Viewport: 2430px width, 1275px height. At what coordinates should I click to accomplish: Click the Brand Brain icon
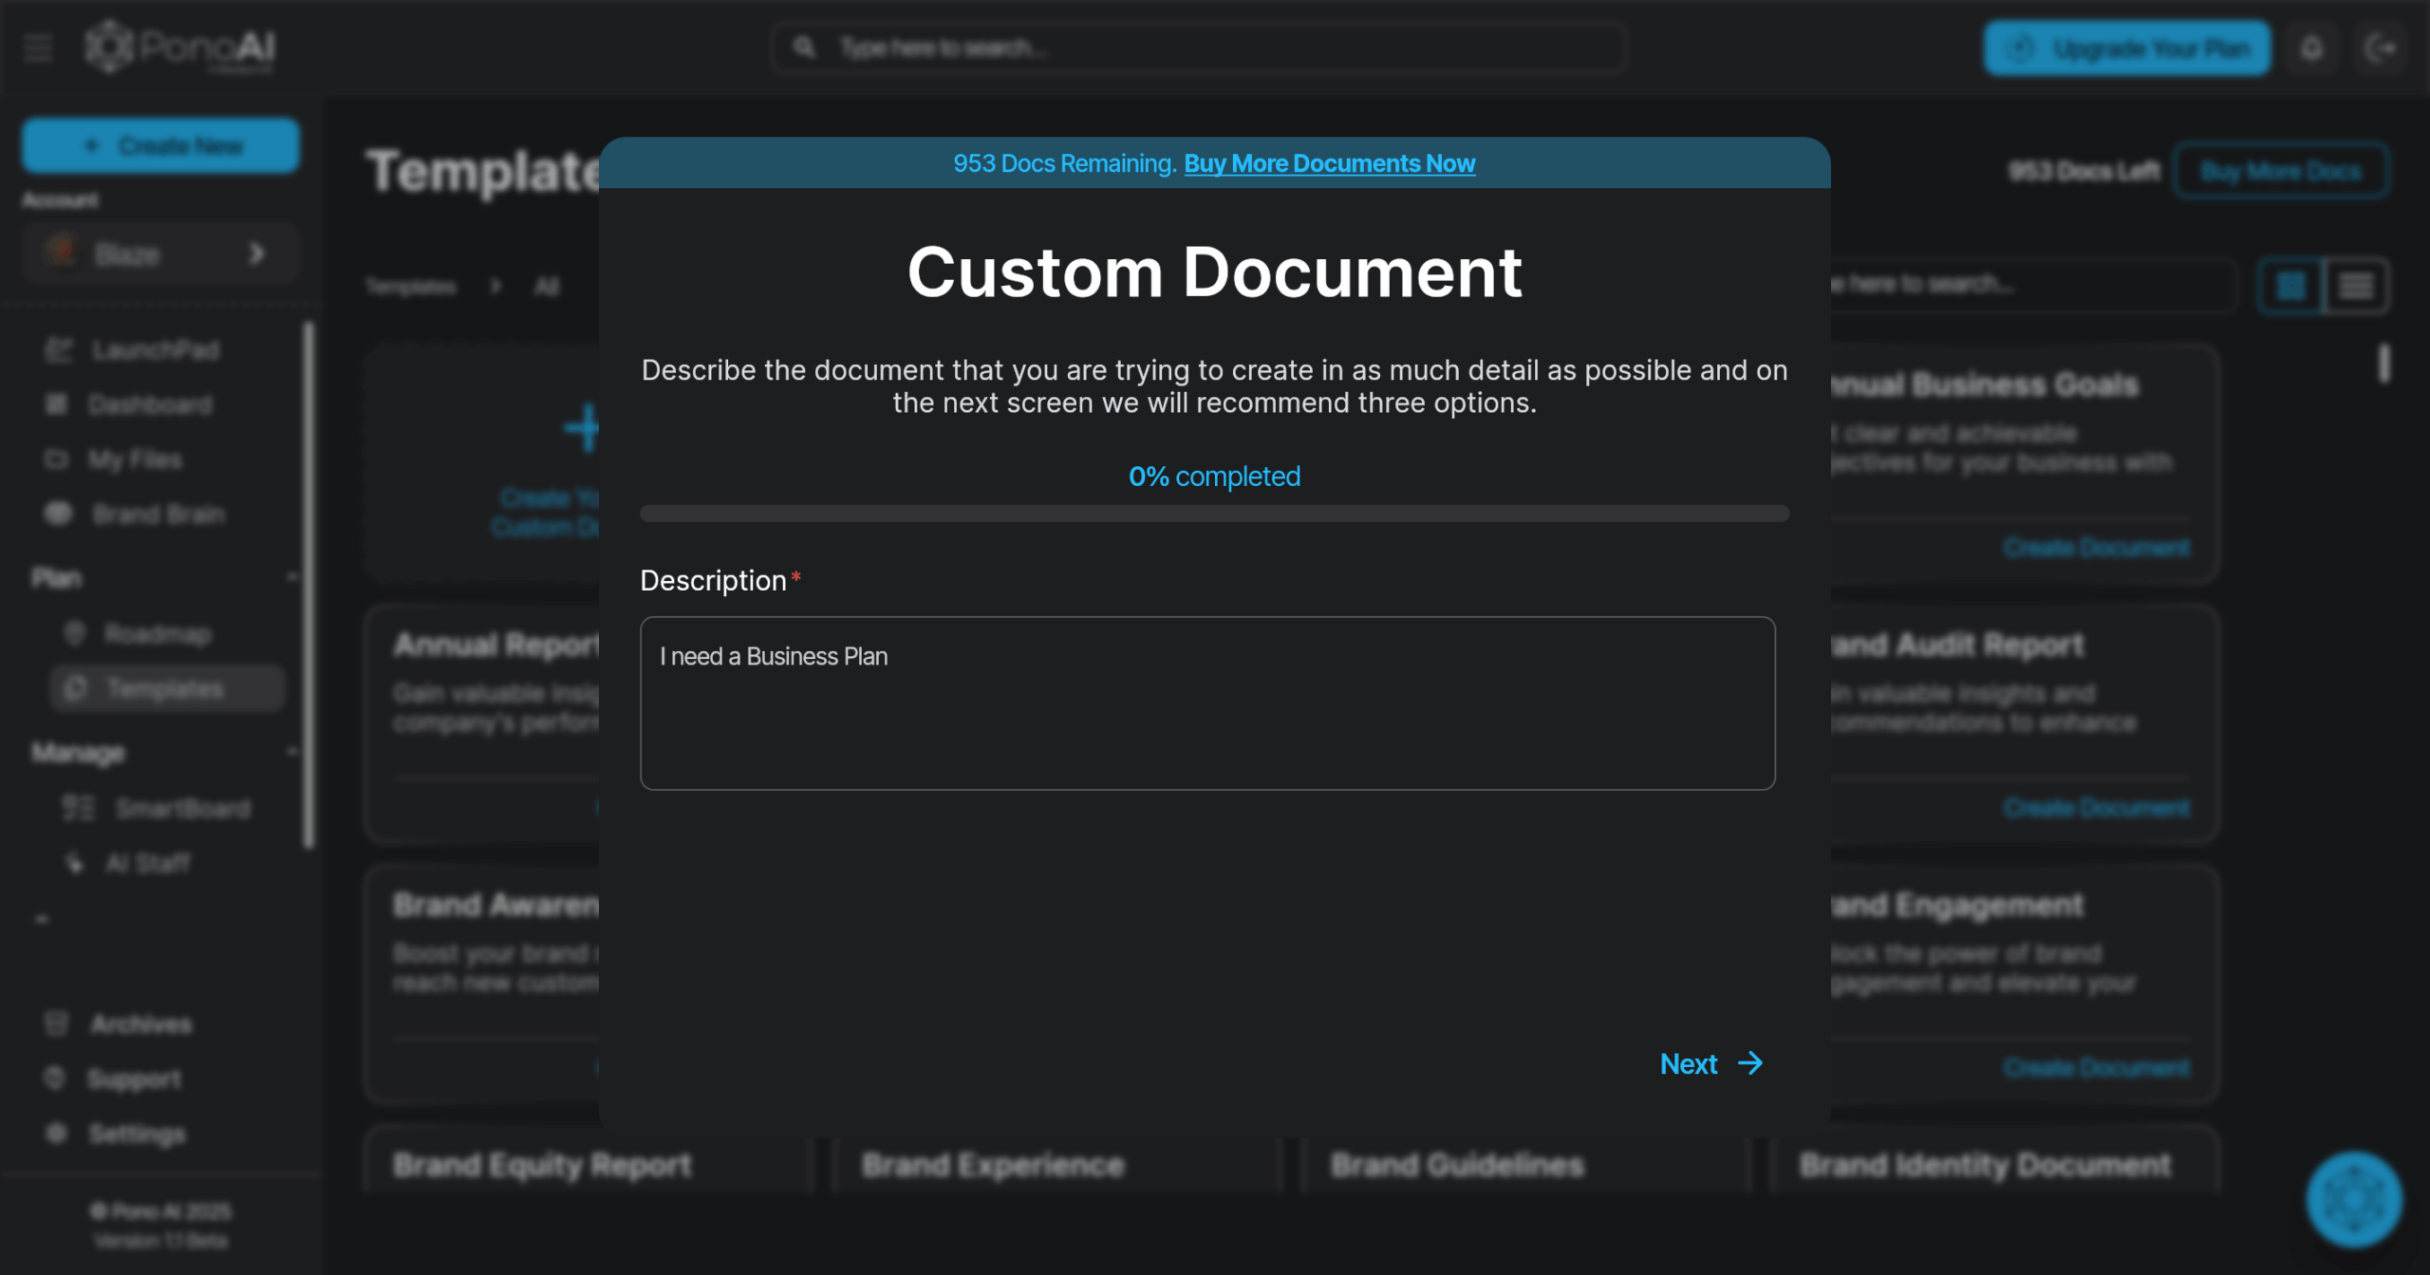(x=58, y=514)
